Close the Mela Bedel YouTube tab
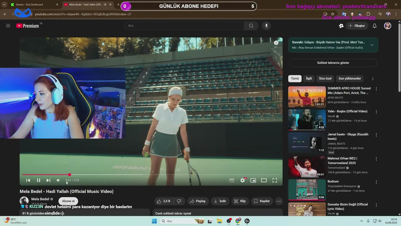This screenshot has width=401, height=226. [x=110, y=5]
